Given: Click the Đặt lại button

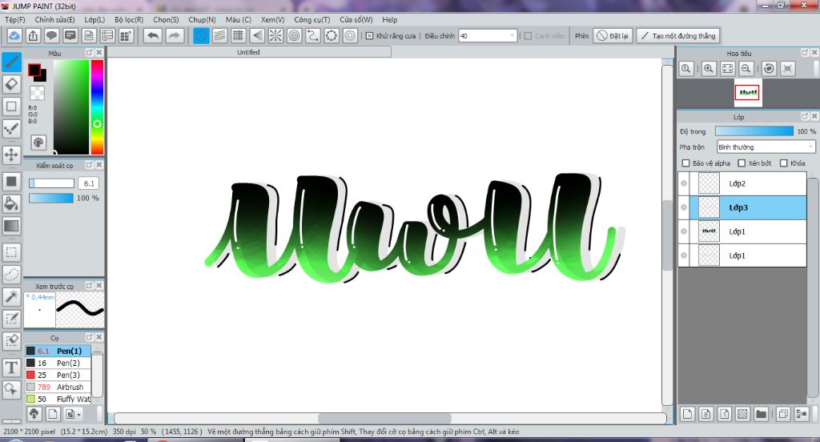Looking at the screenshot, I should point(613,35).
